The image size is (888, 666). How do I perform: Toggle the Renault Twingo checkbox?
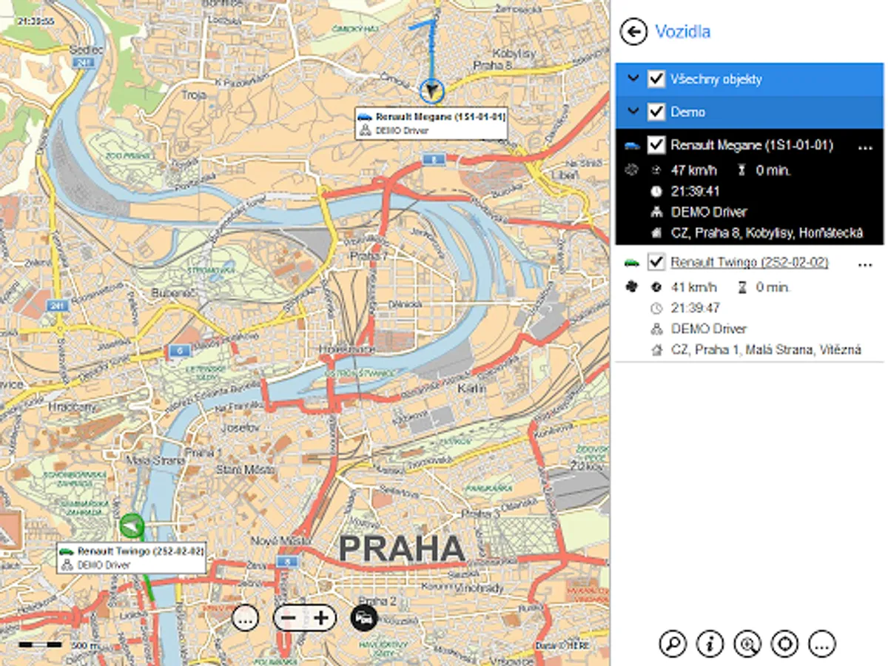(656, 262)
